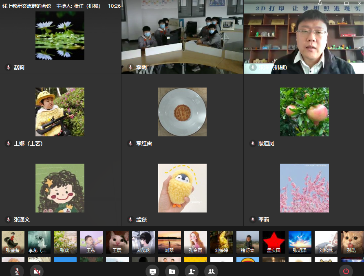Viewport: 364px width, 276px height.
Task: Select 孟庆田's red star avatar
Action: (x=274, y=242)
